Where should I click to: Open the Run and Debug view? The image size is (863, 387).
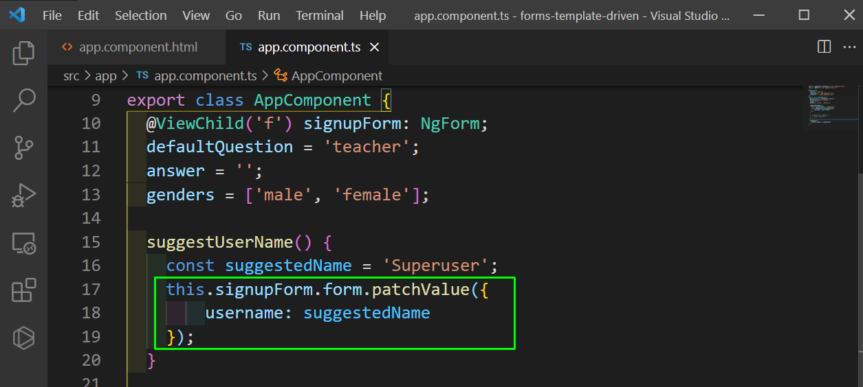tap(23, 196)
